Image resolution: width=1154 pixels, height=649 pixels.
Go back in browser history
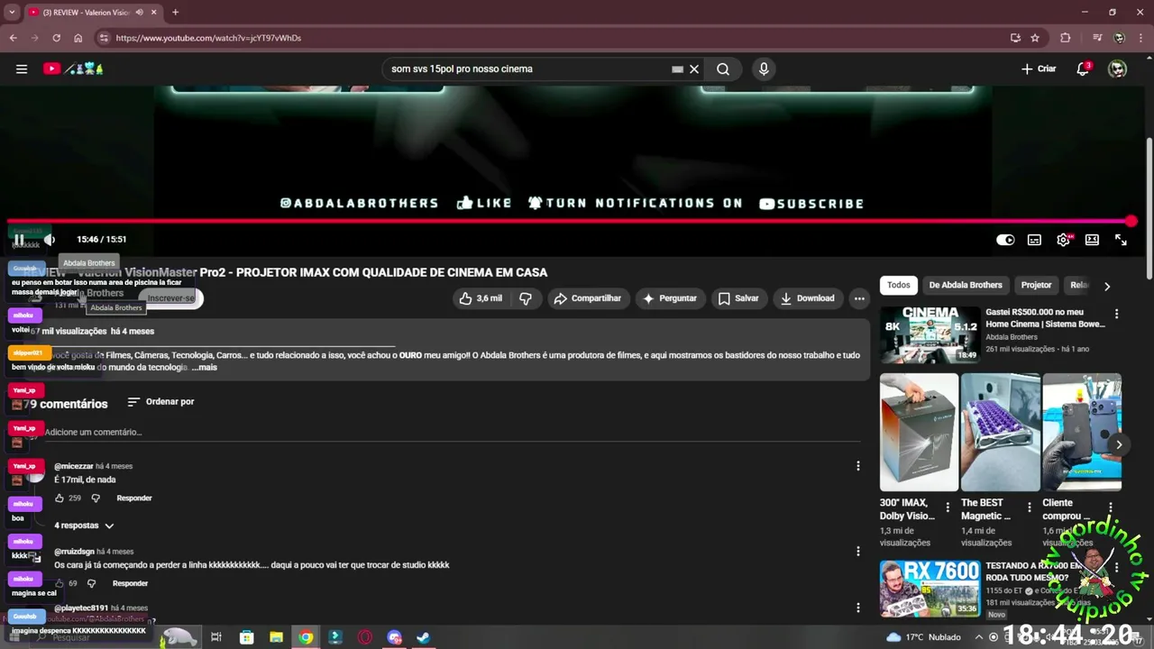click(14, 38)
